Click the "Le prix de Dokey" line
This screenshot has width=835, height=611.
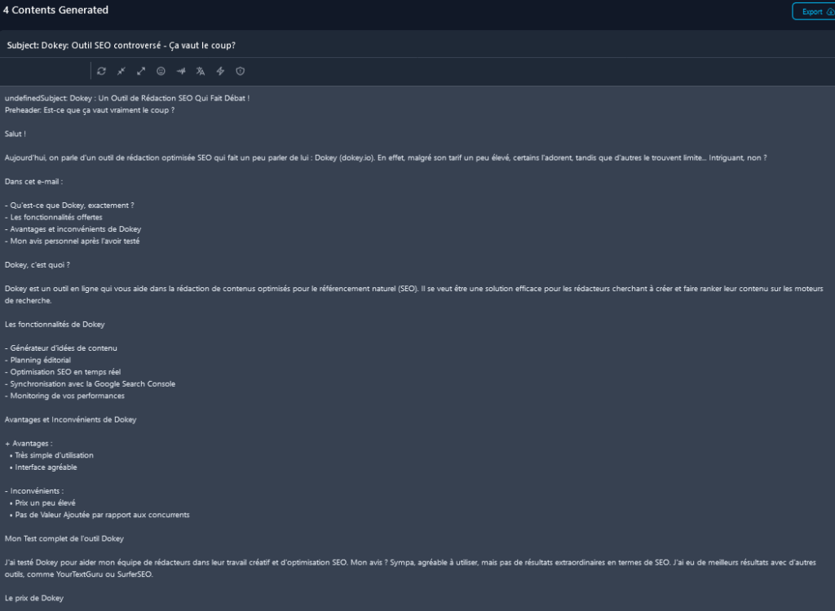click(34, 598)
